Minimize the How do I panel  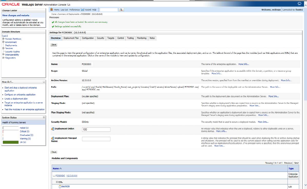44,82
